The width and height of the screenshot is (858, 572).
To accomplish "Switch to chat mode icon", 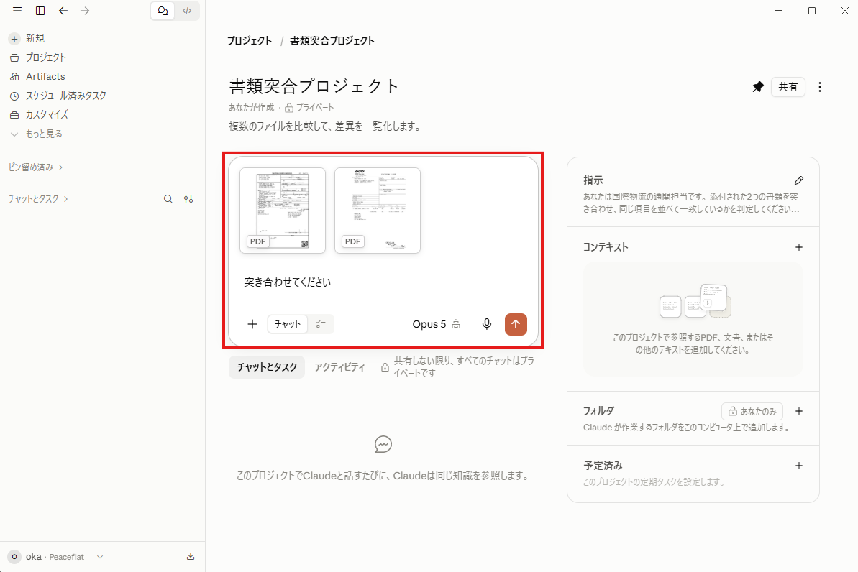I will tap(163, 11).
